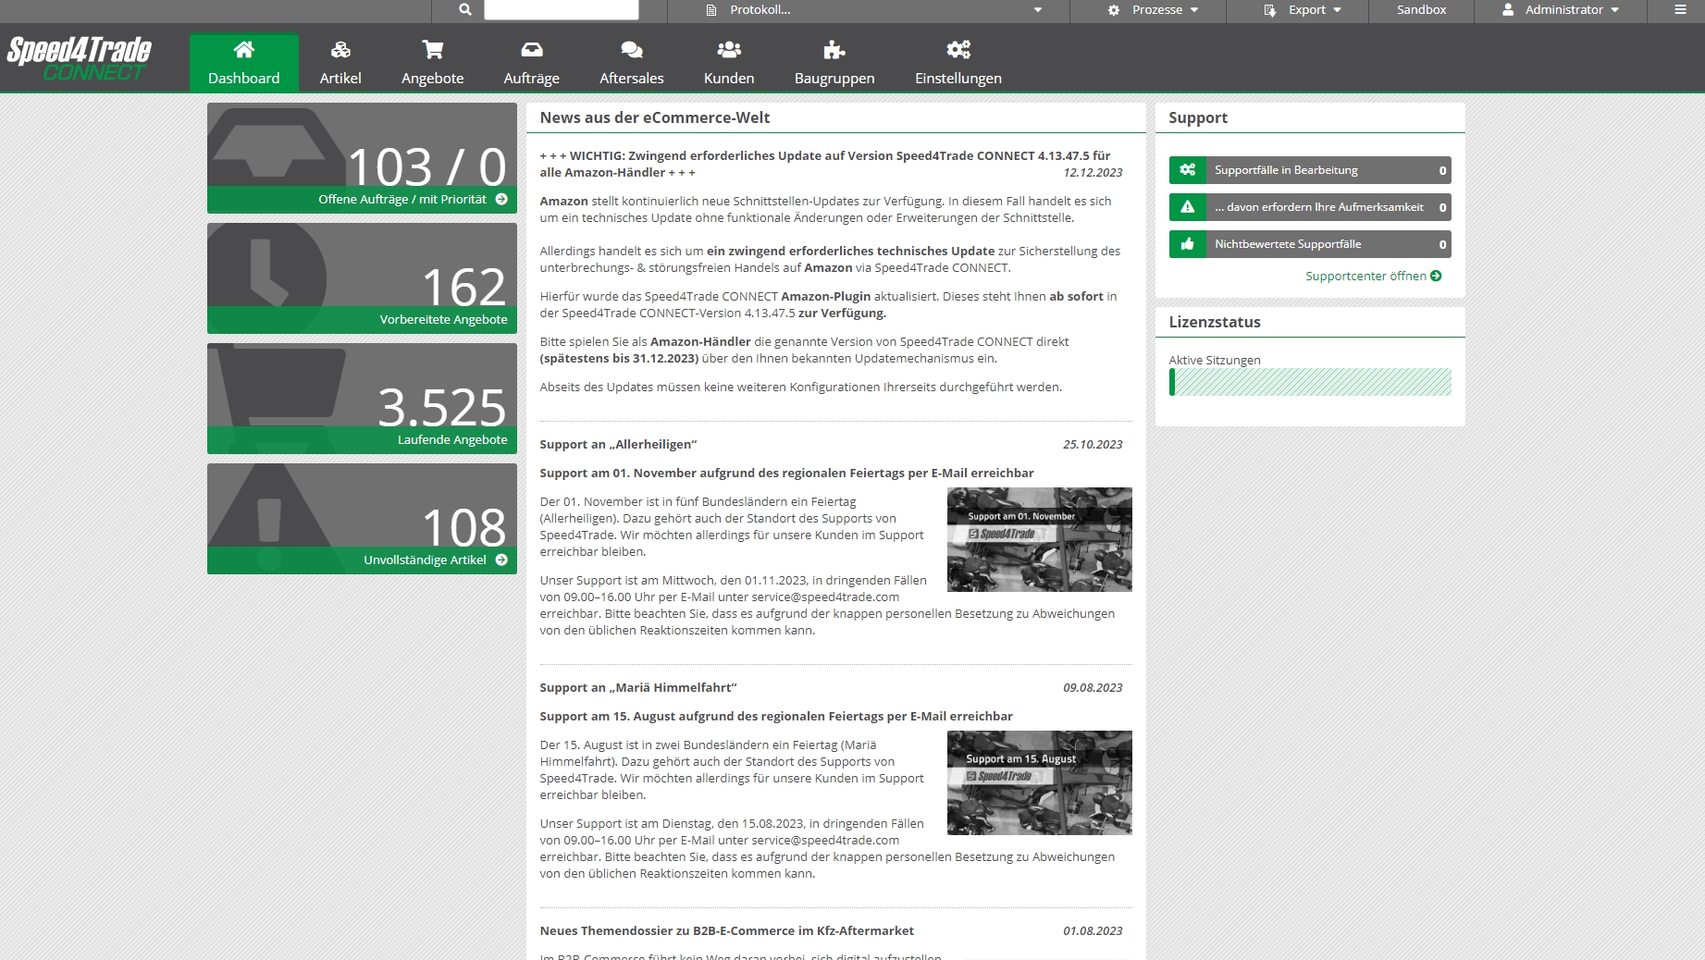Click arrow icon next to Unvollständige Artikel
Viewport: 1705px width, 960px height.
(x=501, y=560)
